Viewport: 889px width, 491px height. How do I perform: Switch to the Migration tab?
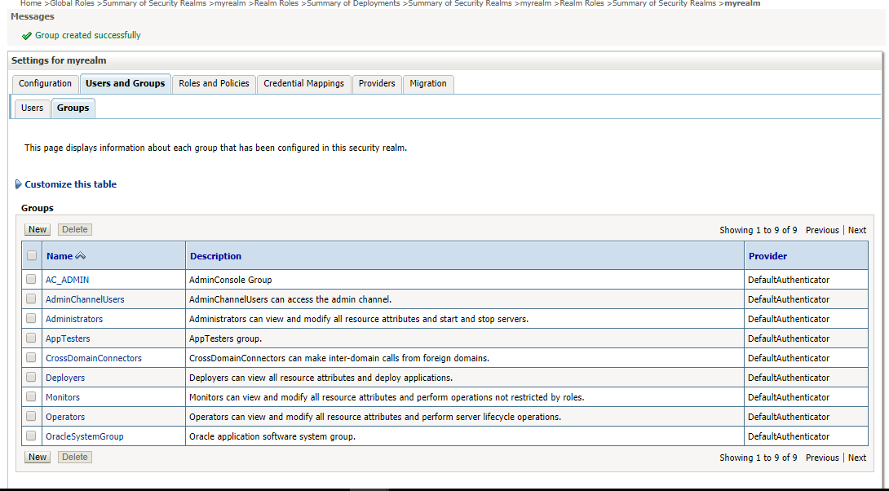(428, 83)
